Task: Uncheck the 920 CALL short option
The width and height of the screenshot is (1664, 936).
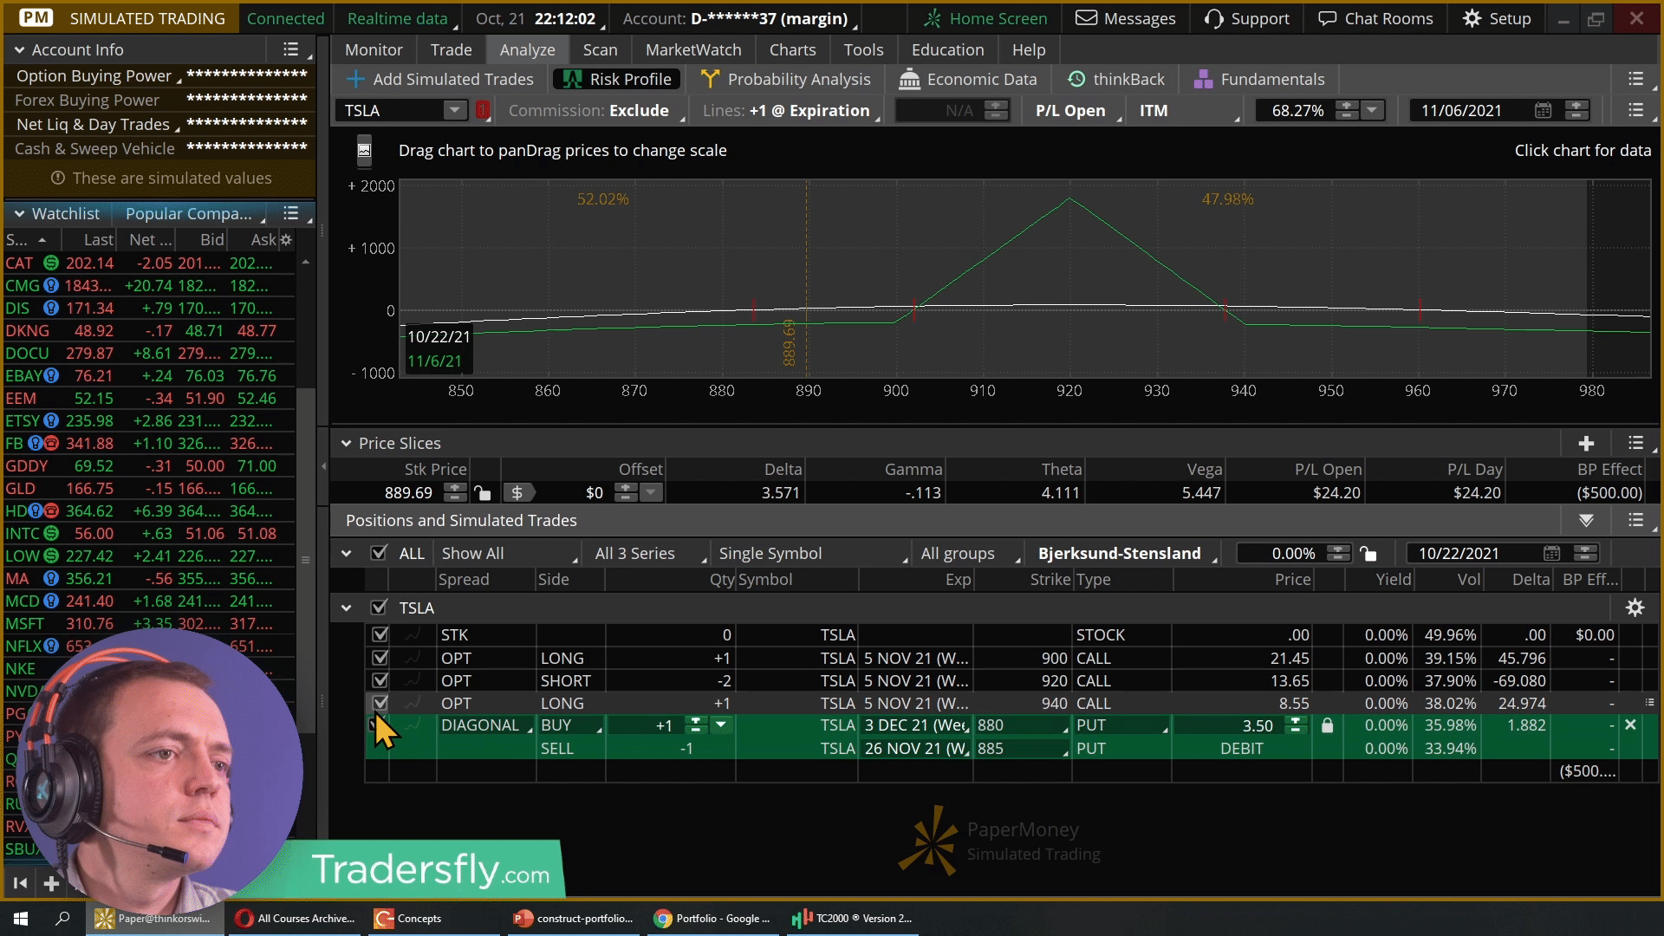Action: [380, 680]
